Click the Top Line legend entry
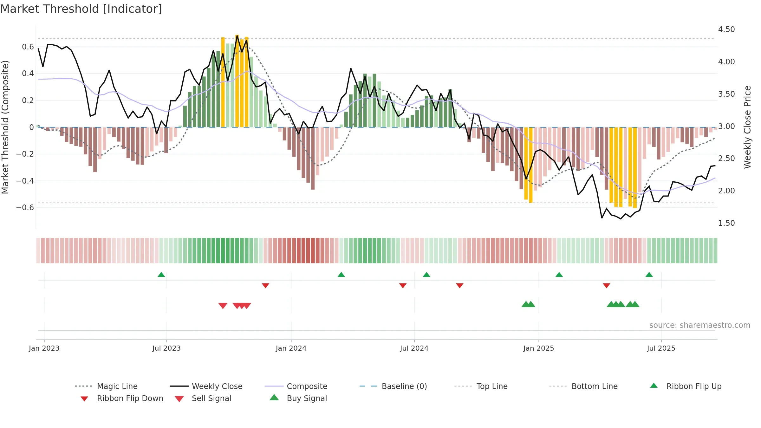761x428 pixels. pos(481,386)
